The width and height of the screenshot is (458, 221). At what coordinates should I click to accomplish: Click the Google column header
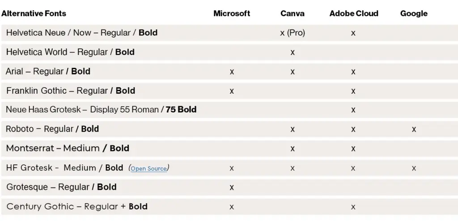click(x=414, y=13)
